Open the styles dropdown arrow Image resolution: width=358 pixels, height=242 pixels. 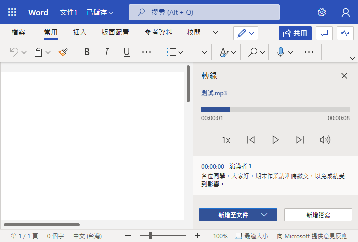[x=233, y=53]
